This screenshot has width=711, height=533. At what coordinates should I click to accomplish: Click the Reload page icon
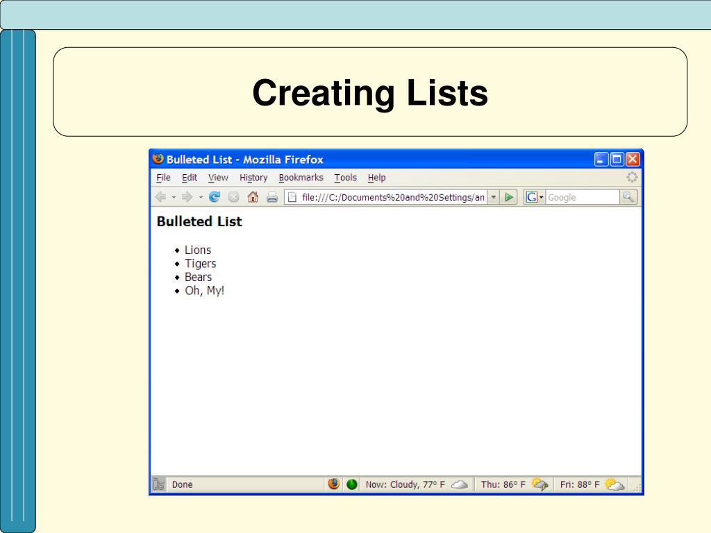[x=214, y=197]
